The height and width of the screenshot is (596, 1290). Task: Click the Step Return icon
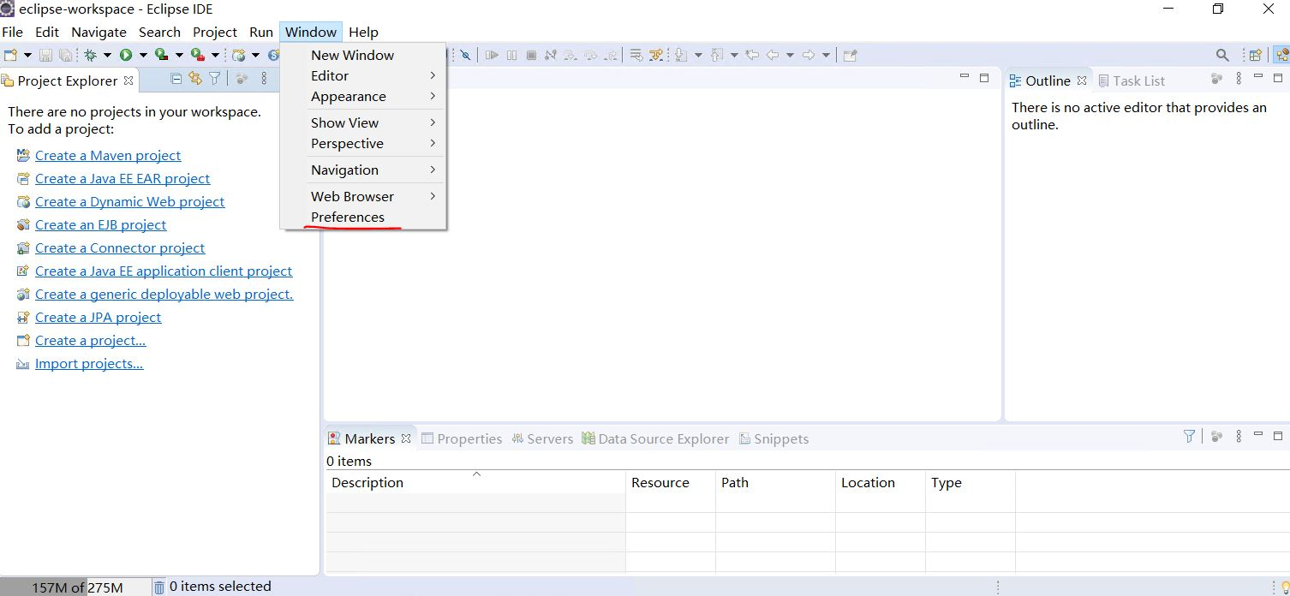tap(610, 55)
